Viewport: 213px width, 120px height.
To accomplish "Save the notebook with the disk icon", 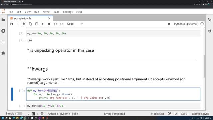I will pos(12,24).
